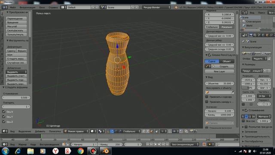Open Глобально orientation dropdown
The image size is (275, 155).
click(131, 131)
